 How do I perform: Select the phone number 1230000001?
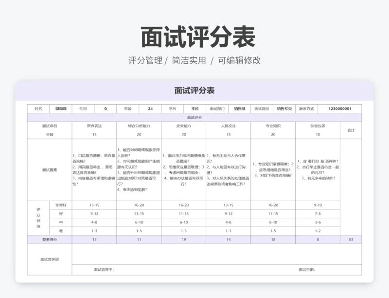click(x=340, y=109)
